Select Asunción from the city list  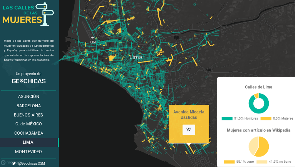point(28,96)
